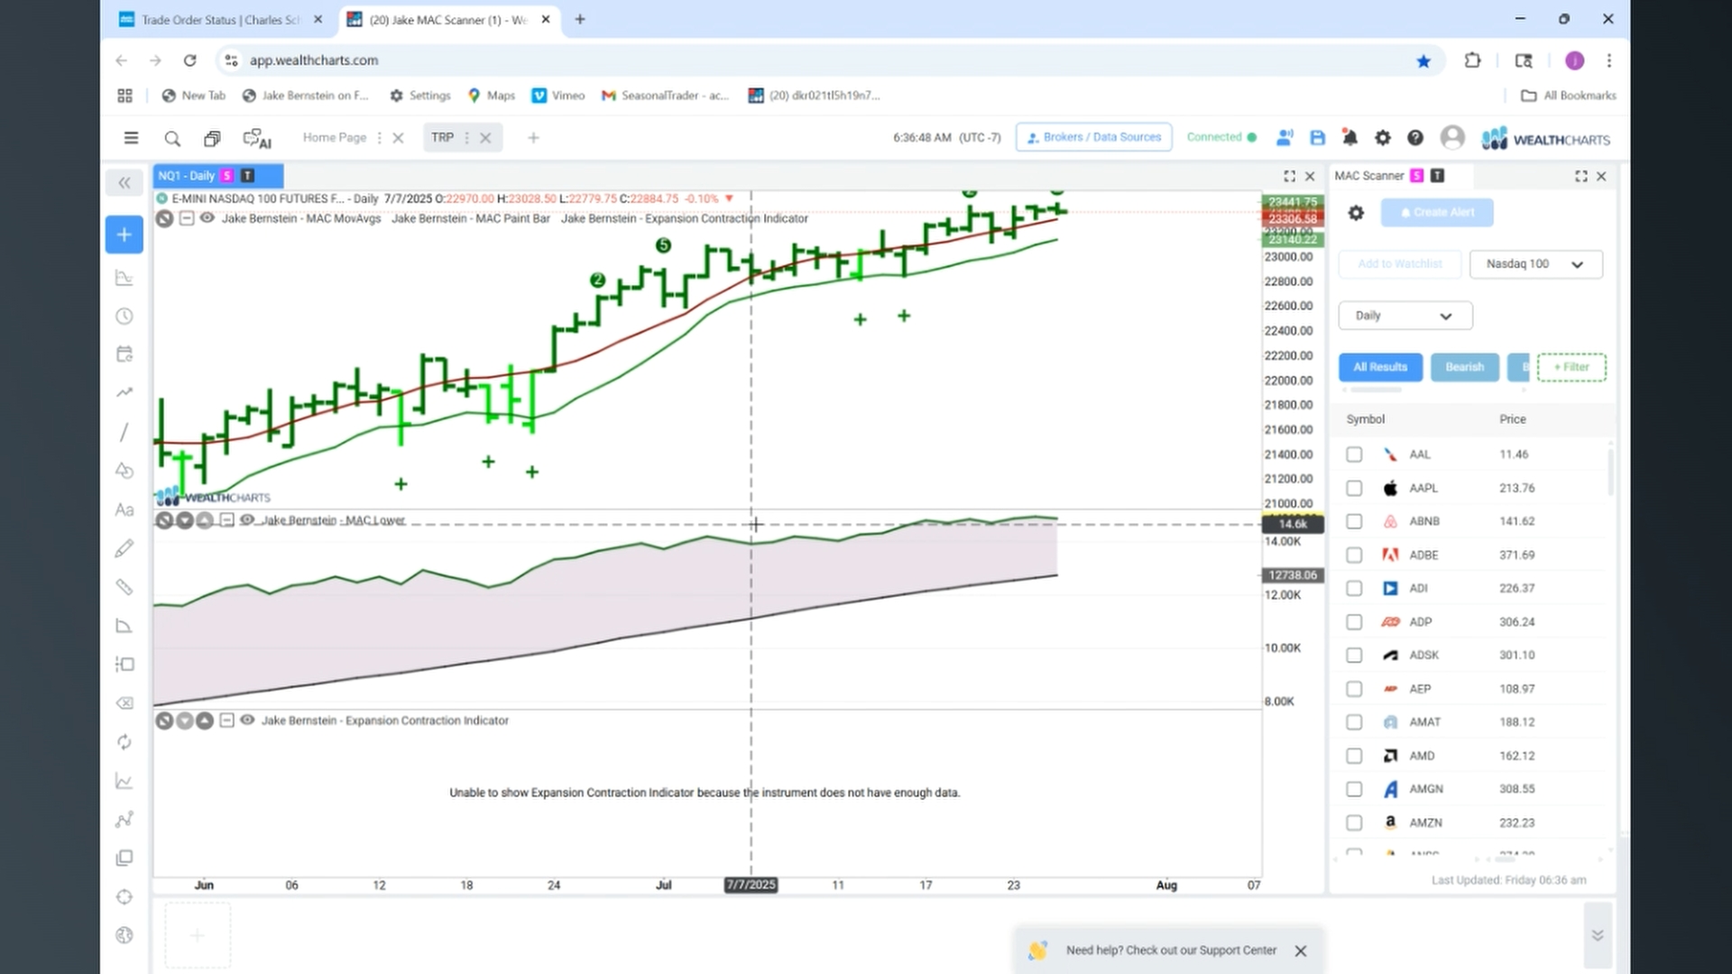Open the symbol search magnifier
This screenshot has height=974, width=1732.
(x=172, y=138)
